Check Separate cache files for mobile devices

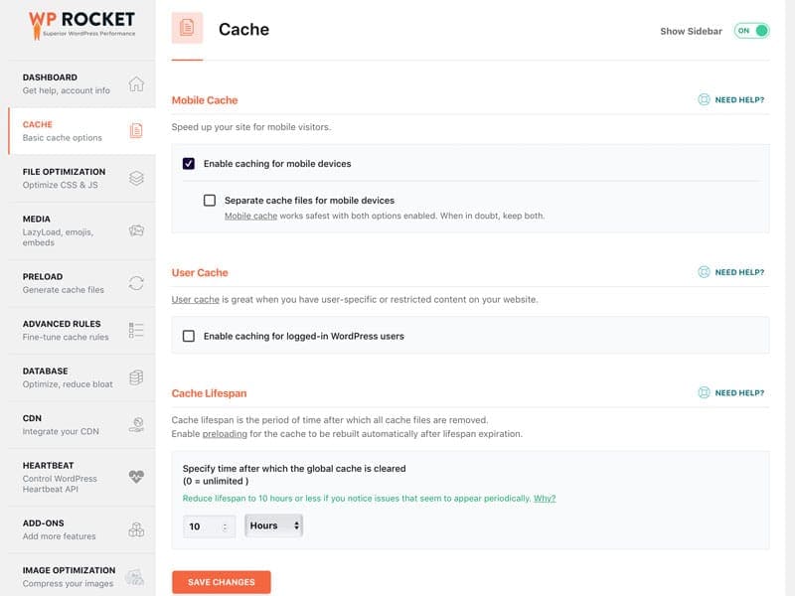point(210,201)
